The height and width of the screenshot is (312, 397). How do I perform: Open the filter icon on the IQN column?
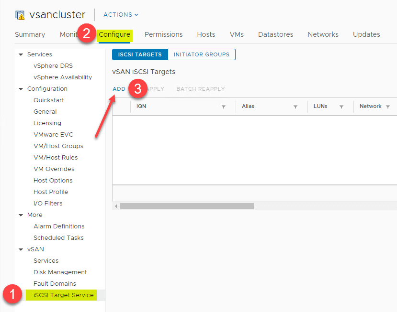click(x=223, y=107)
